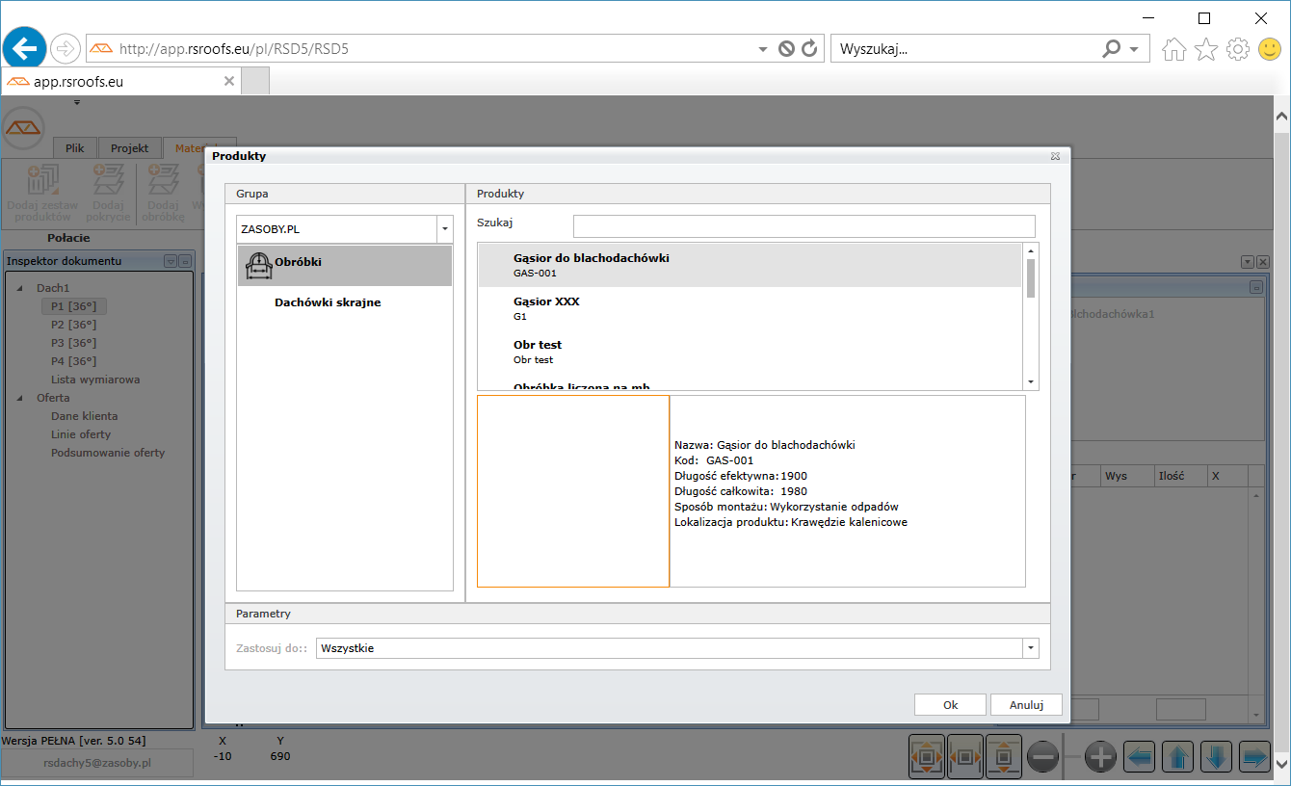Switch to the Projekt tab
The width and height of the screenshot is (1291, 786).
(x=129, y=148)
